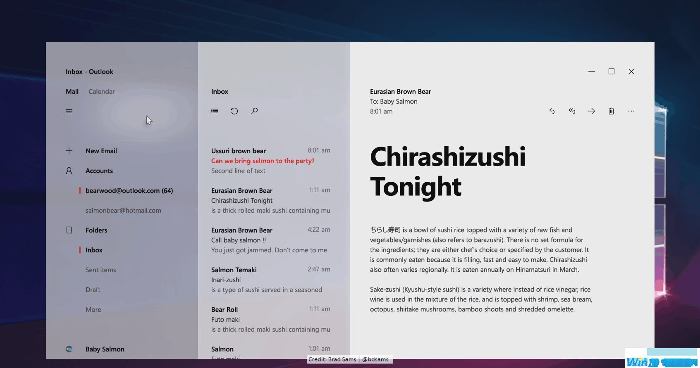Image resolution: width=700 pixels, height=368 pixels.
Task: Open Salmon Temaki Inari-zushi email
Action: point(271,280)
